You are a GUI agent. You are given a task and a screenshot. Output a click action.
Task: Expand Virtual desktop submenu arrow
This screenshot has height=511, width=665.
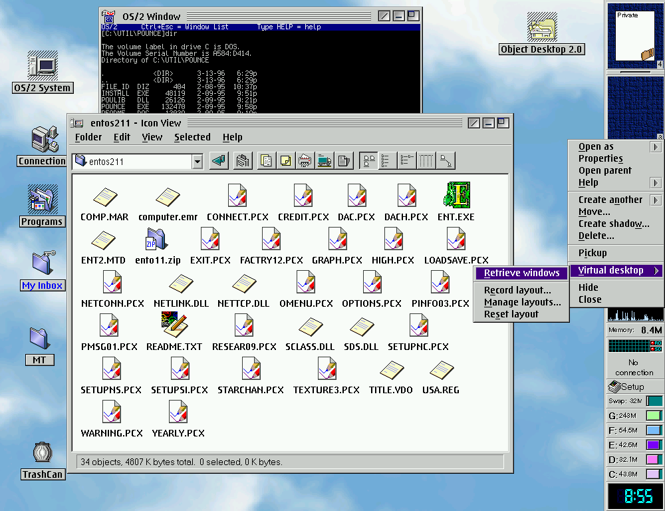tap(656, 270)
